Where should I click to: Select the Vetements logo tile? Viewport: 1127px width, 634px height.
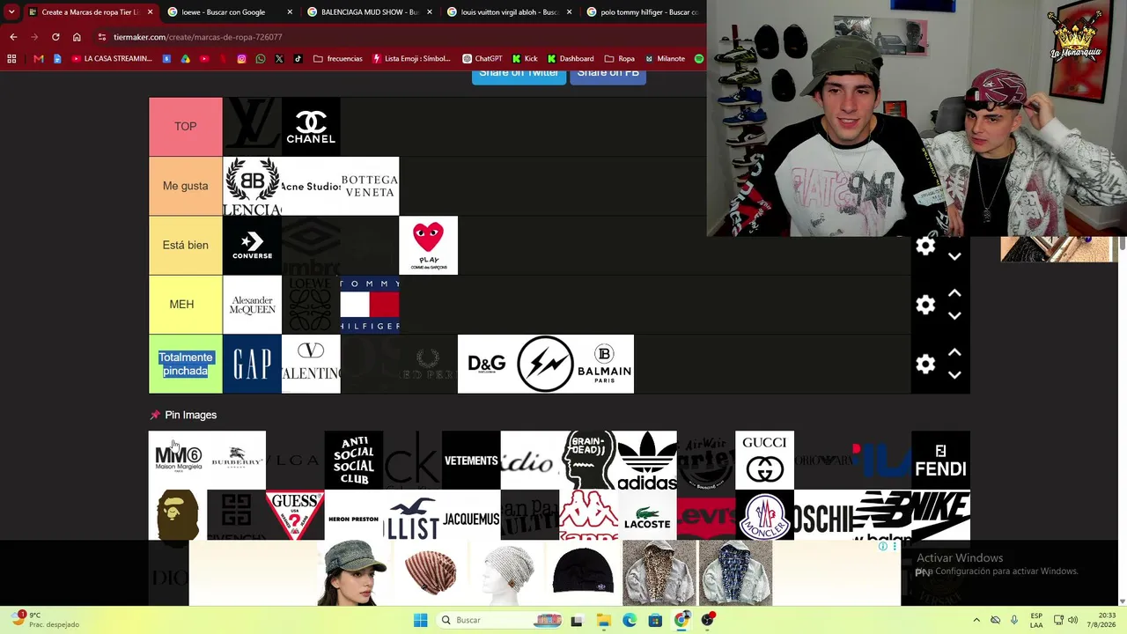tap(471, 460)
